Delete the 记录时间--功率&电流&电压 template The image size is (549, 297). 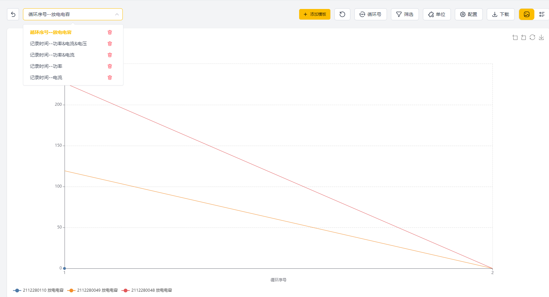point(110,44)
